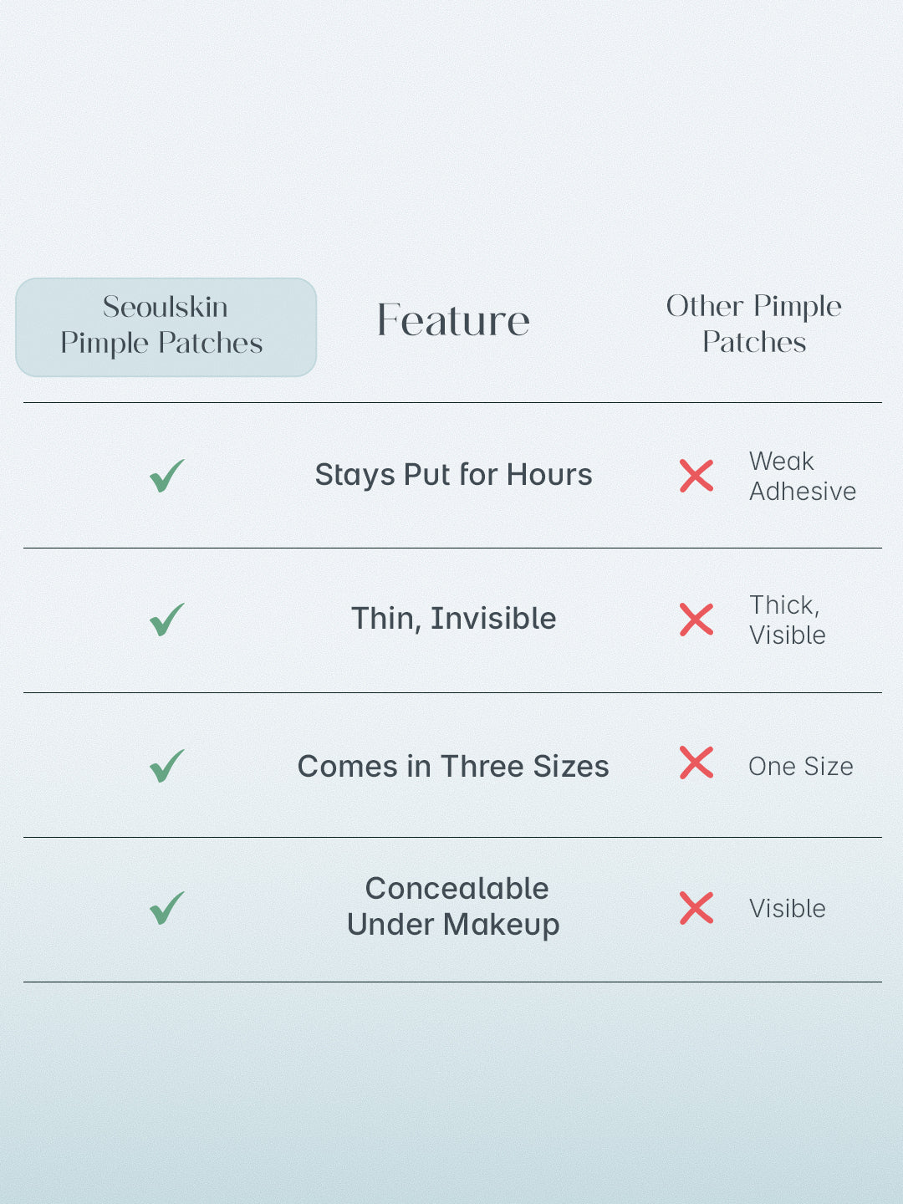903x1204 pixels.
Task: Click the Feature column heading
Action: [x=453, y=321]
